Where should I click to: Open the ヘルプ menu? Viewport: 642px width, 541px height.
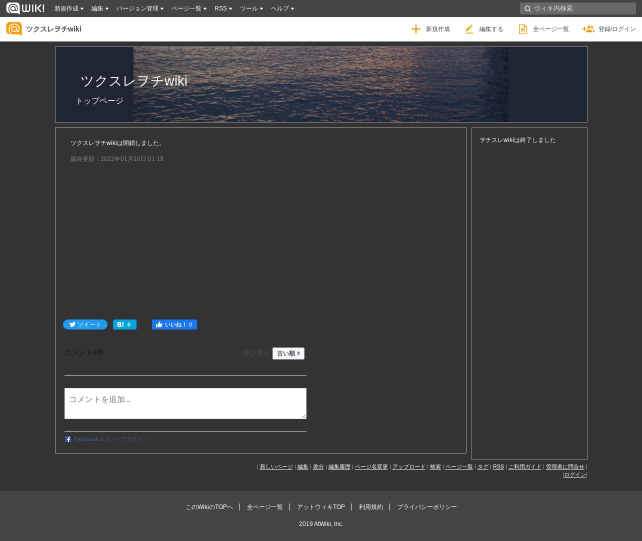(282, 8)
